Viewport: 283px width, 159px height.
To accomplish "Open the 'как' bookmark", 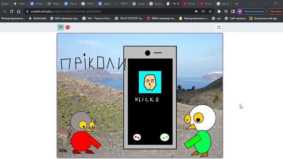I will point(216,18).
